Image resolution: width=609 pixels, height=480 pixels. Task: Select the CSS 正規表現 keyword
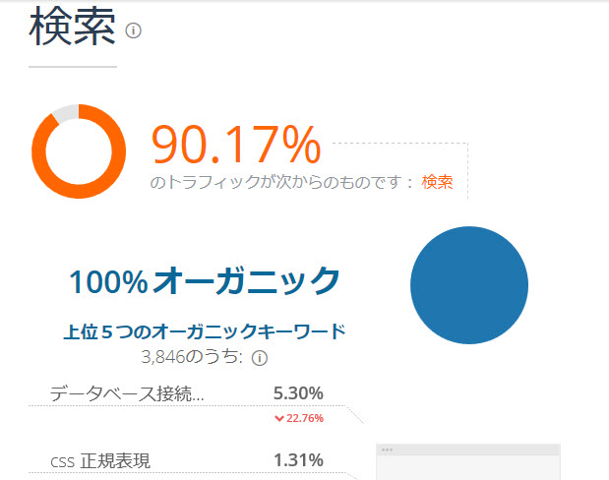pyautogui.click(x=100, y=461)
